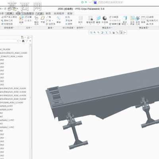Expand the Modifiers group dropdown
This screenshot has width=159, height=159.
tap(80, 27)
